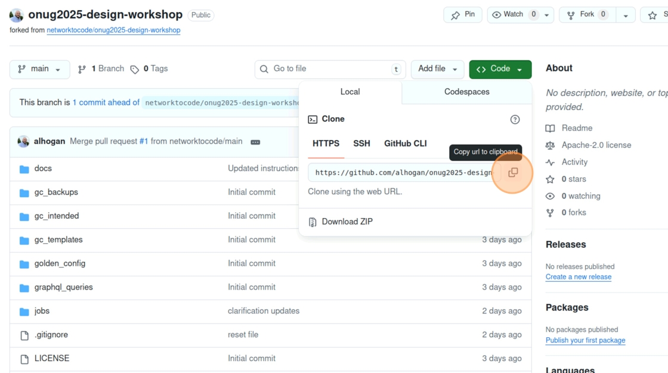Image resolution: width=668 pixels, height=373 pixels.
Task: Click the .gitignore file icon
Action: point(24,335)
